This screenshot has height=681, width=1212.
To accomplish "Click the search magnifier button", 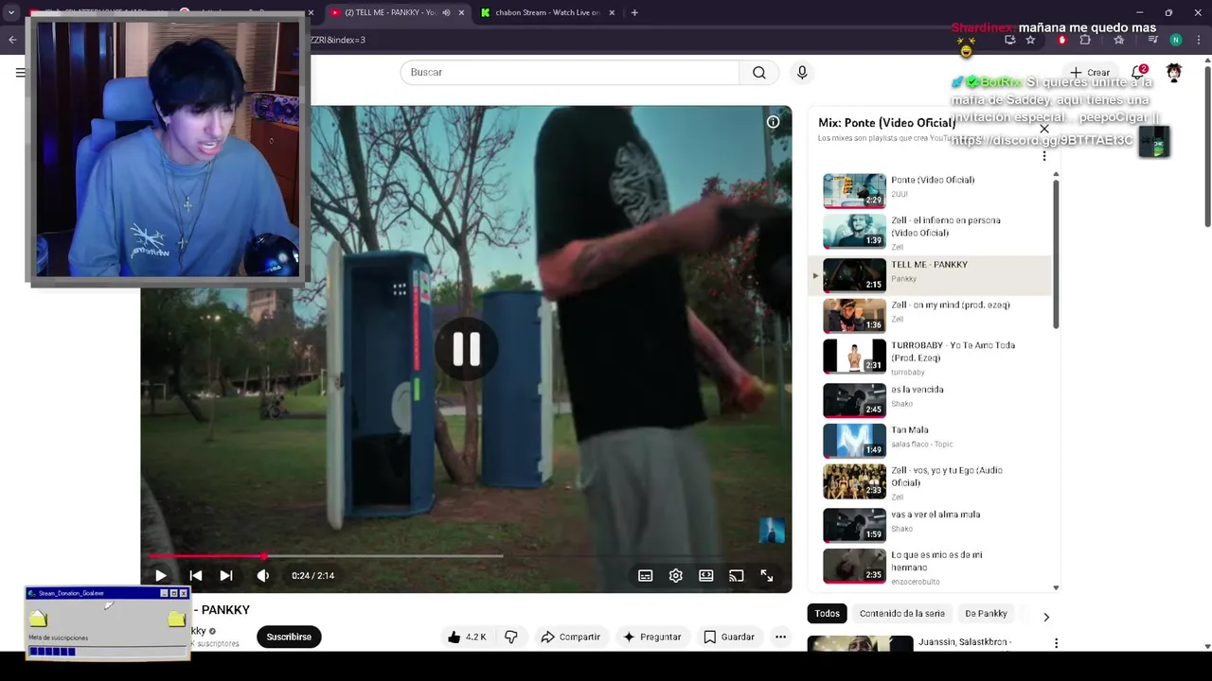I will click(x=759, y=72).
